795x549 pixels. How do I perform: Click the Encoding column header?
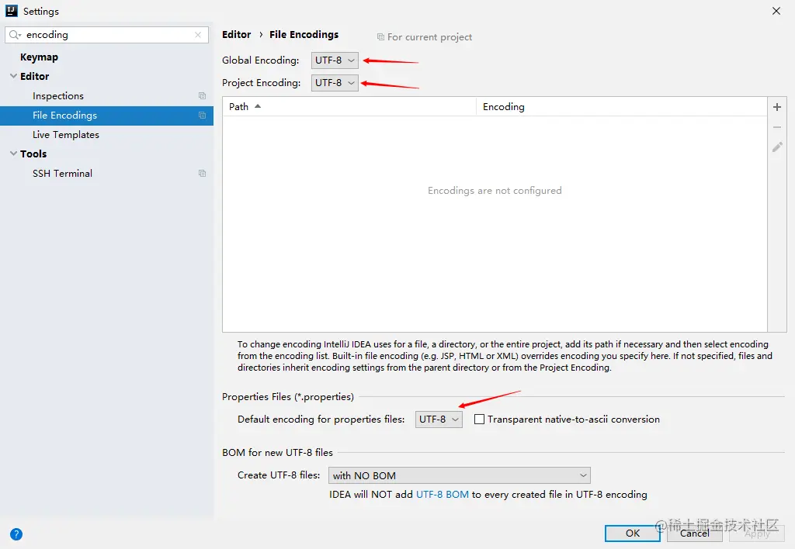click(622, 106)
